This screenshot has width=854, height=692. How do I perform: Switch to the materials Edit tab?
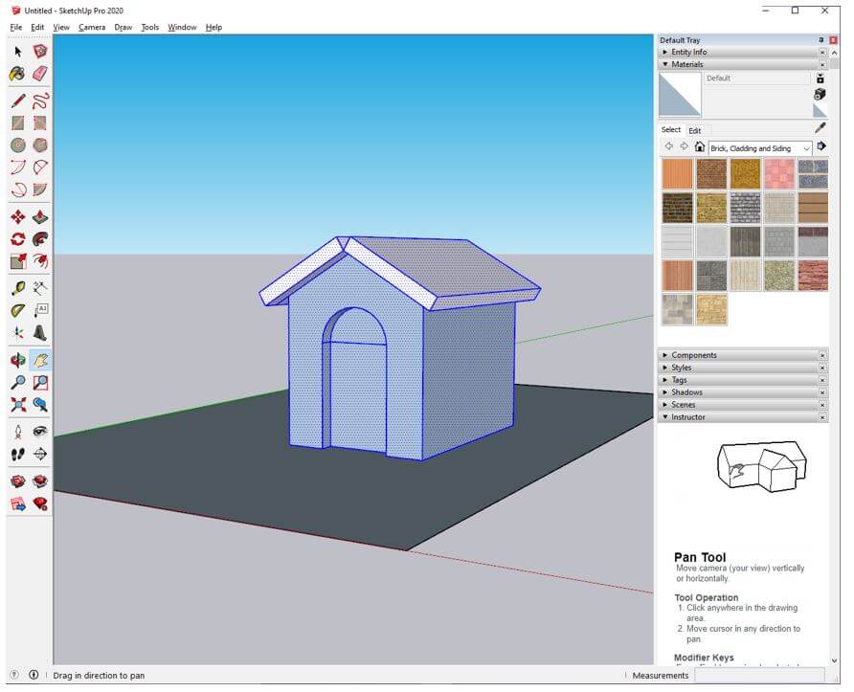pyautogui.click(x=694, y=131)
